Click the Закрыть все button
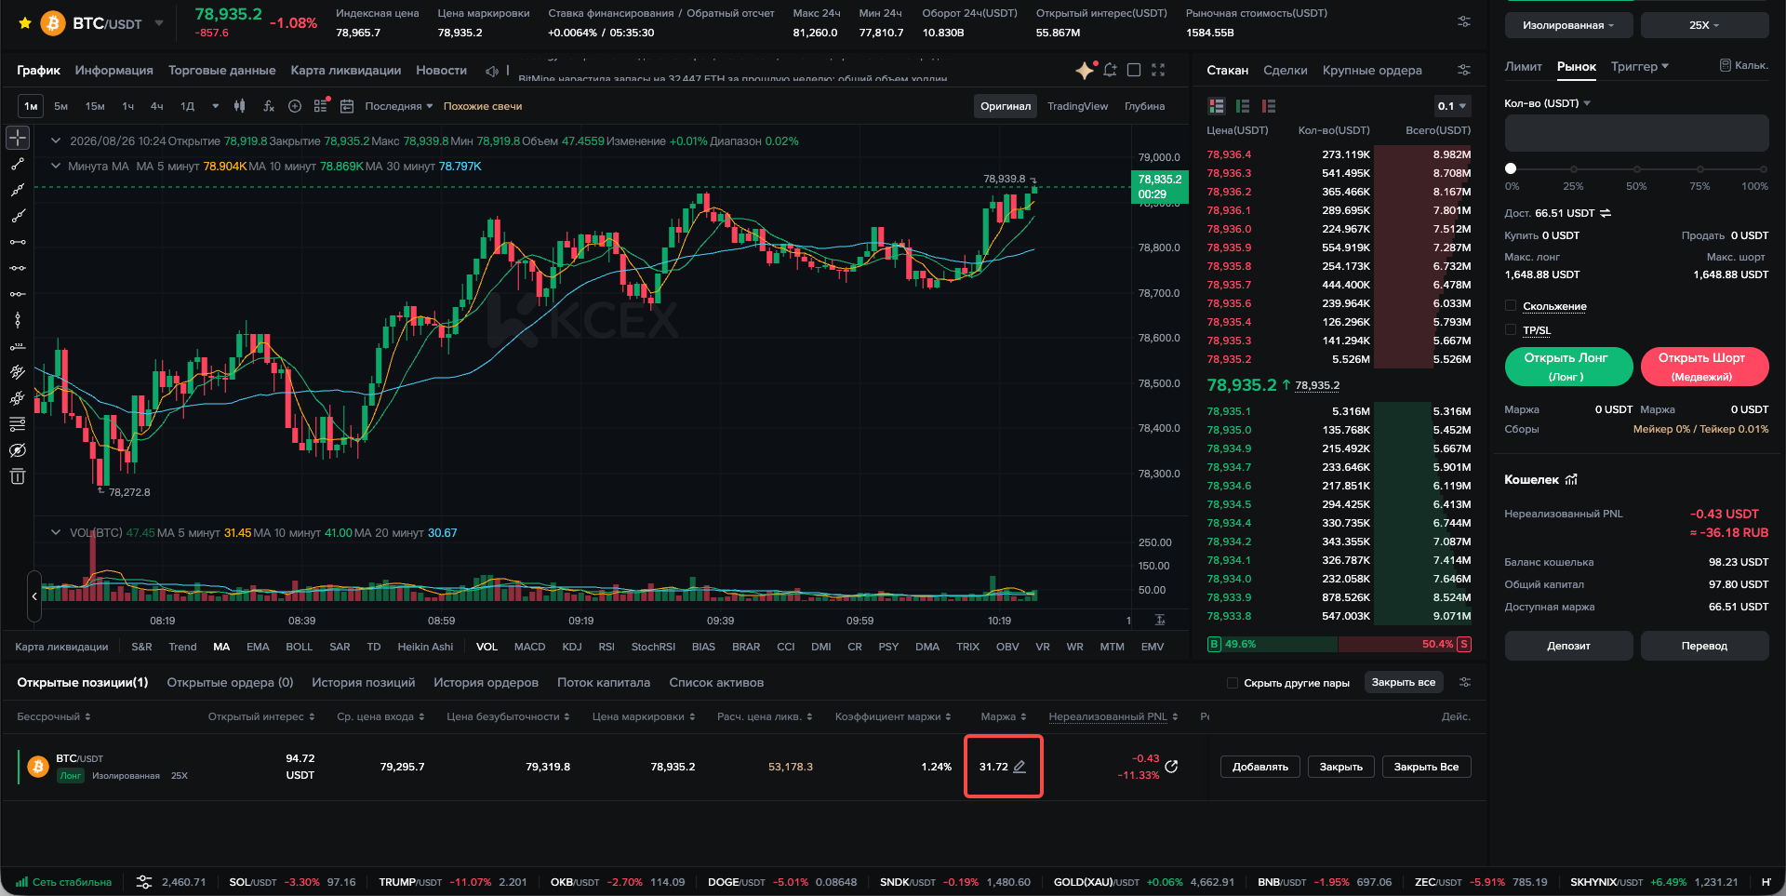Screen dimensions: 1786x896 1404,682
